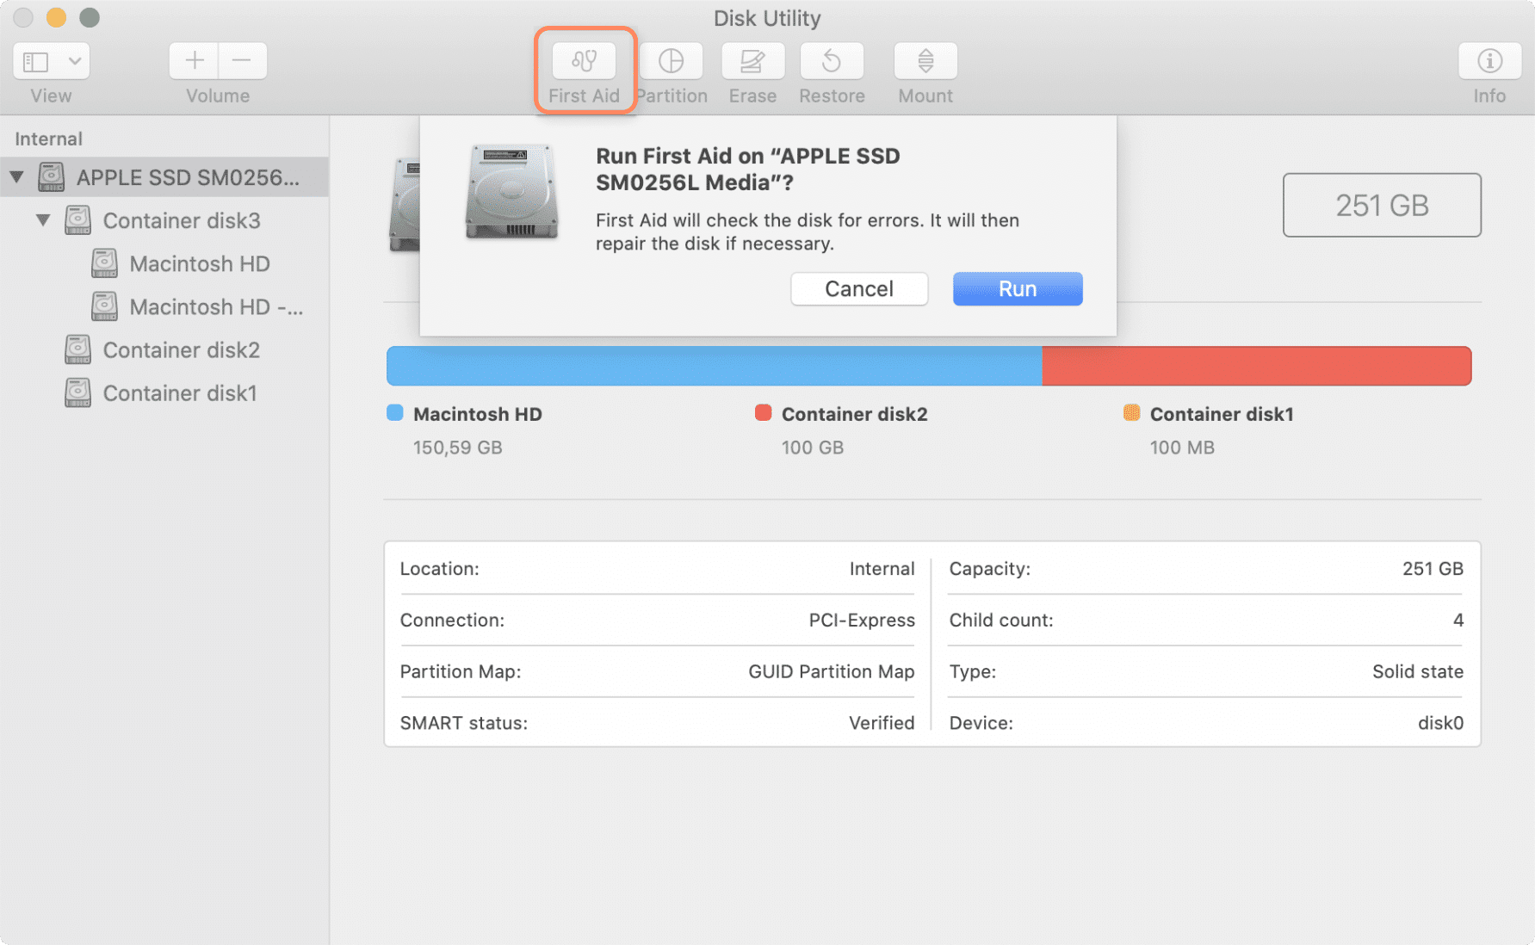Open the Partition tool
The height and width of the screenshot is (945, 1535).
tap(672, 60)
